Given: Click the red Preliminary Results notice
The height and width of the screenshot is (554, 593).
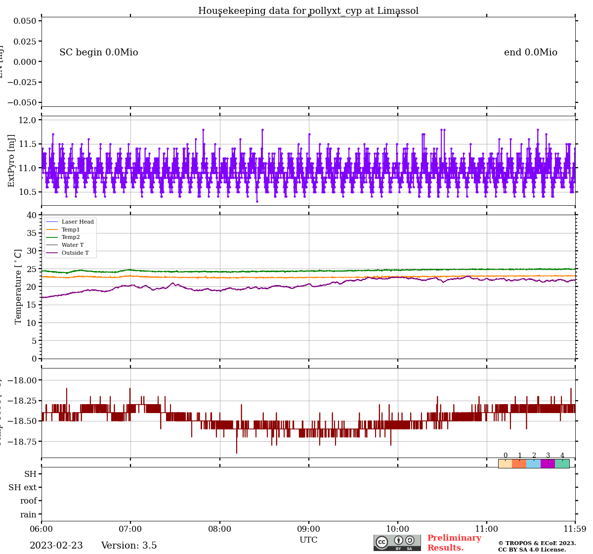Looking at the screenshot, I should coord(454,543).
